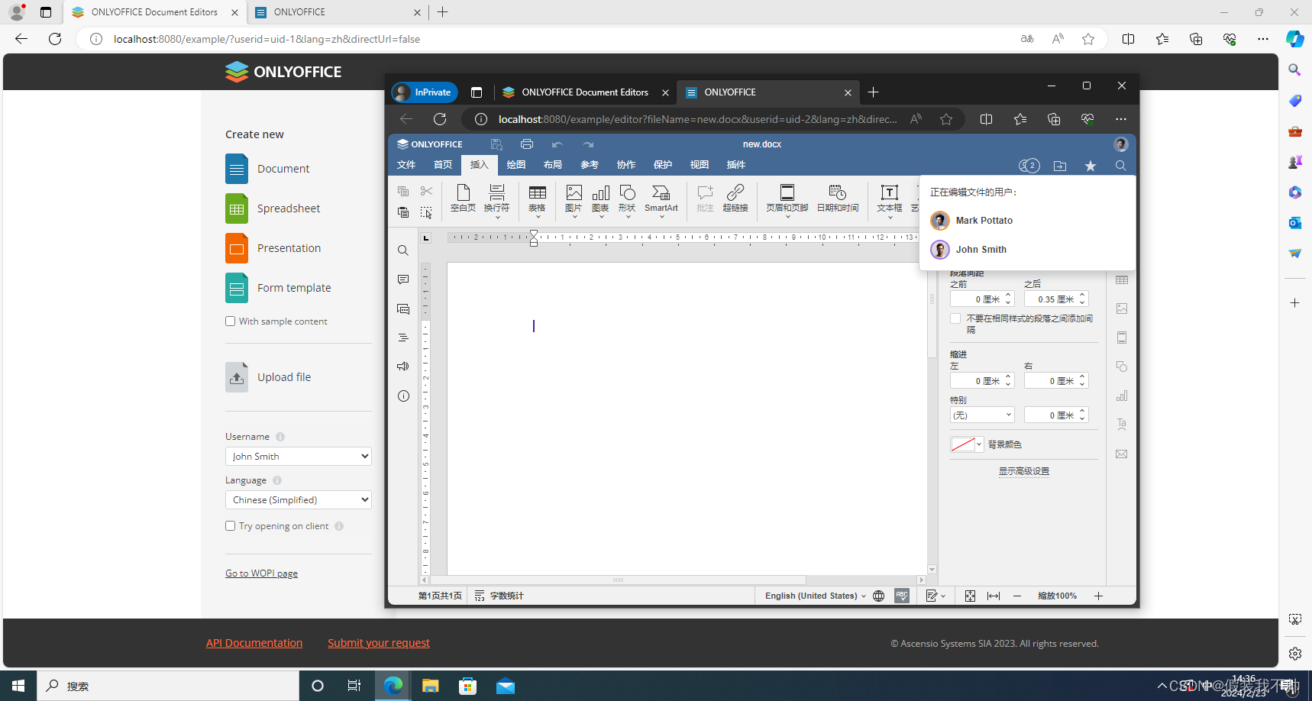This screenshot has width=1312, height=701.
Task: Open the Headings navigation panel in sidebar
Action: [x=403, y=338]
